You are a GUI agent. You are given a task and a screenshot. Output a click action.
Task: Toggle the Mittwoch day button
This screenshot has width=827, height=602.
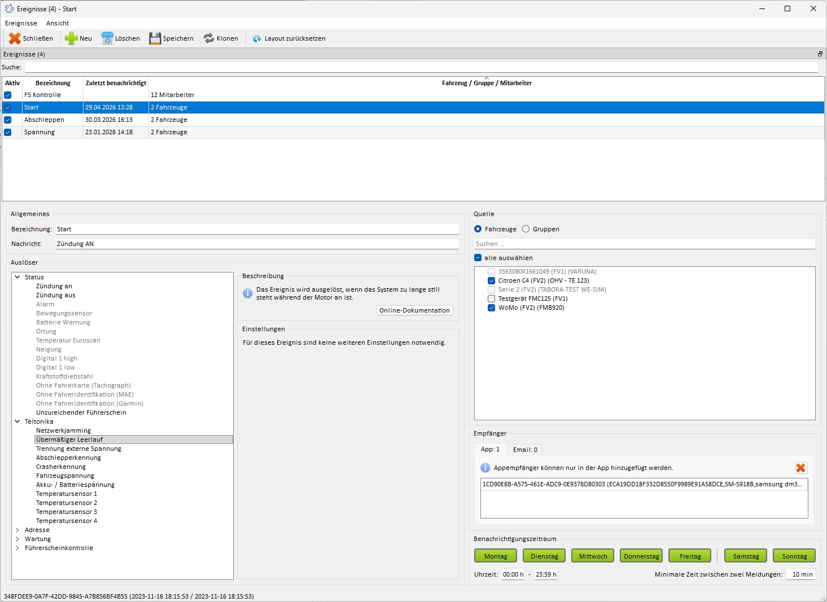[x=593, y=556]
